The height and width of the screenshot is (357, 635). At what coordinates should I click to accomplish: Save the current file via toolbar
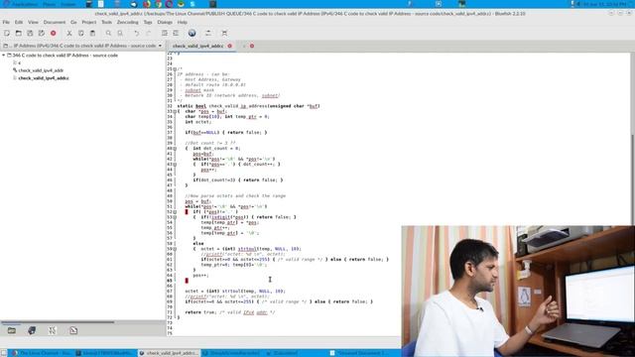click(x=30, y=33)
